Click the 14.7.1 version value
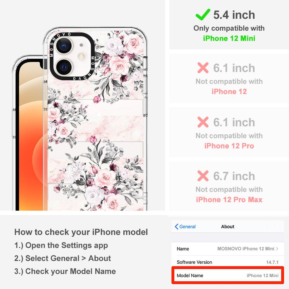Image resolution: width=289 pixels, height=289 pixels. click(272, 262)
